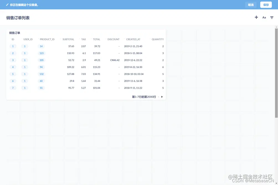Viewport: 278px width, 185px height.
Task: Click total value 134.91
Action: [x=96, y=74]
